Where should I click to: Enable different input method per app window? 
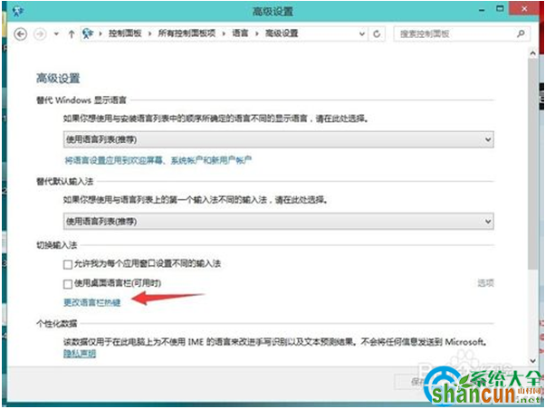pos(68,264)
